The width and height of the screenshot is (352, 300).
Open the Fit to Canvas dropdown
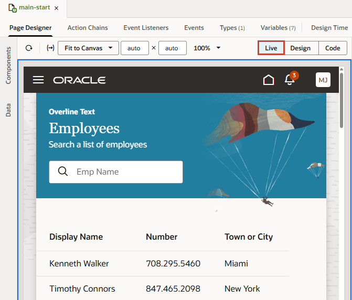pos(88,48)
